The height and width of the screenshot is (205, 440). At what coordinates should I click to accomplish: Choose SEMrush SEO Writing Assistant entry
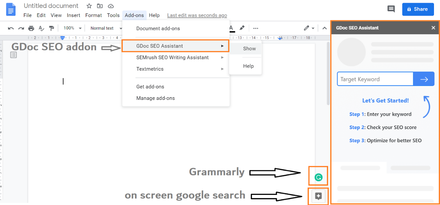tap(176, 57)
